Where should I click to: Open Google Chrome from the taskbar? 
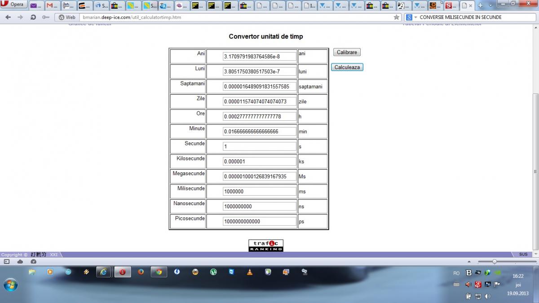[x=159, y=272]
